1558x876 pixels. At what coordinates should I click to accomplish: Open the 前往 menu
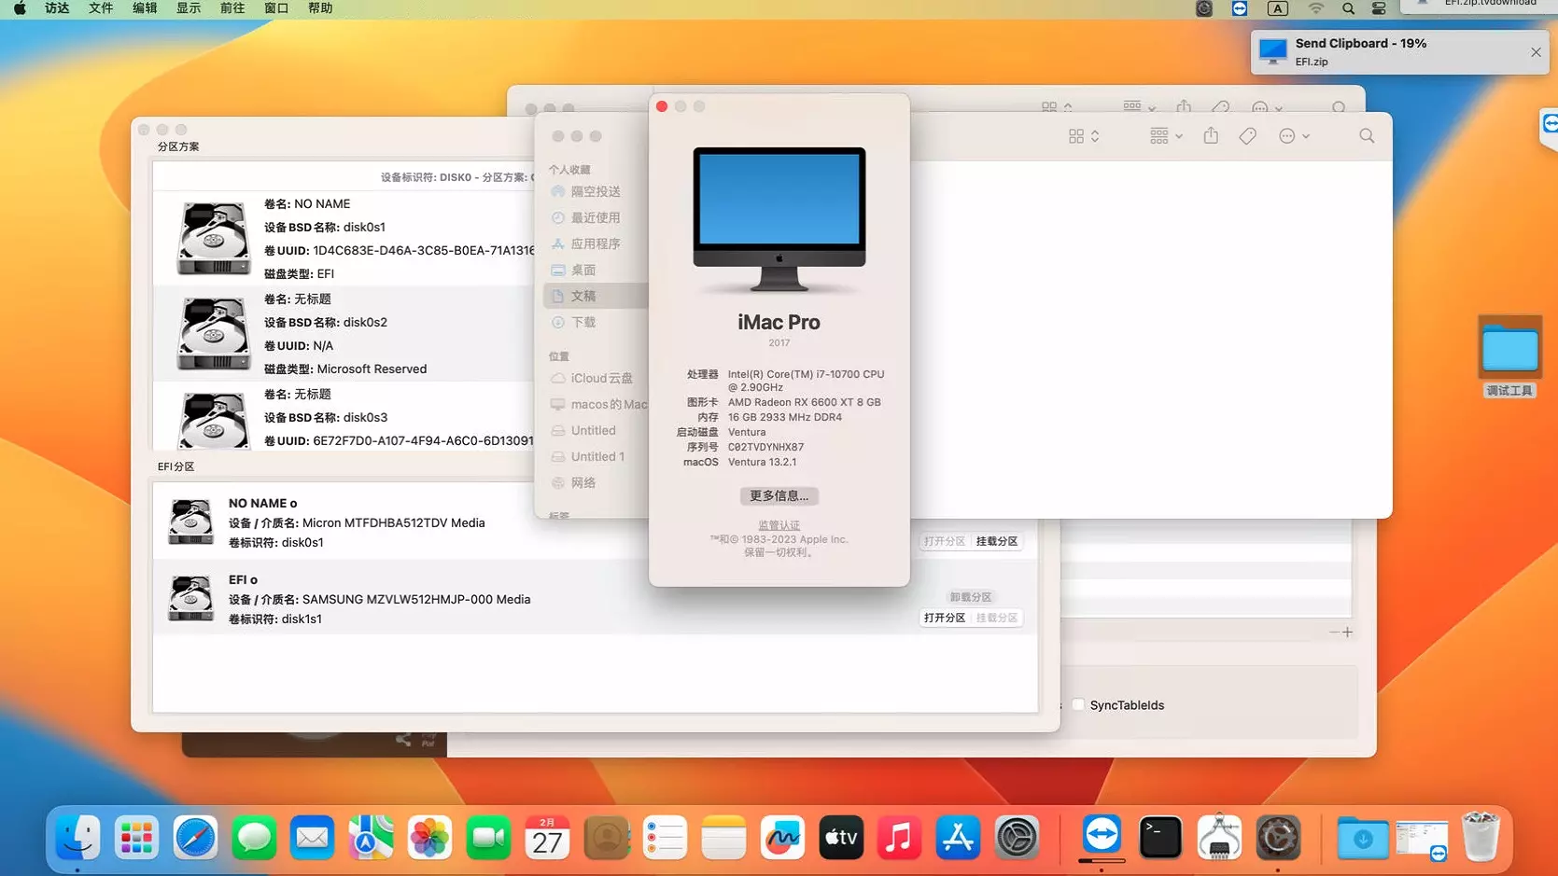[232, 8]
